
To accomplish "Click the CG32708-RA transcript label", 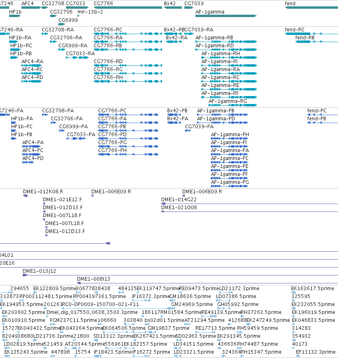I will point(58,30).
